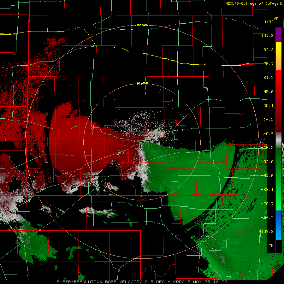Click the Super-Resolution Base Velocity caption

click(x=142, y=282)
